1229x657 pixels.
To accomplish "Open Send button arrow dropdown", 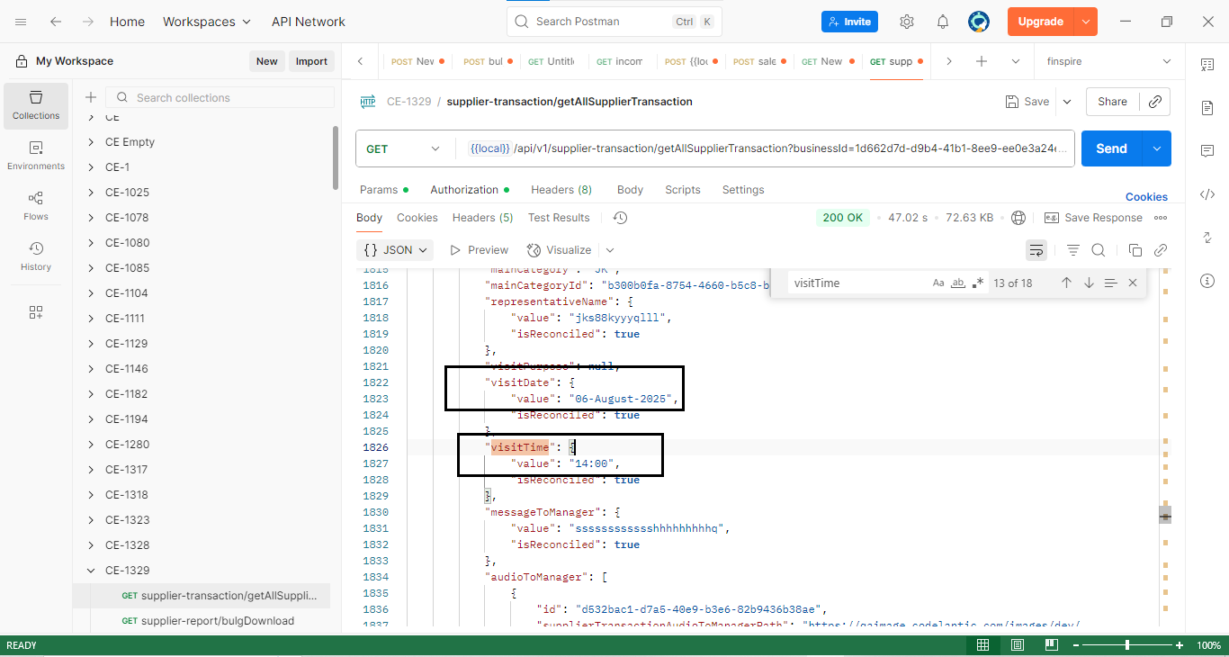I will click(1156, 148).
